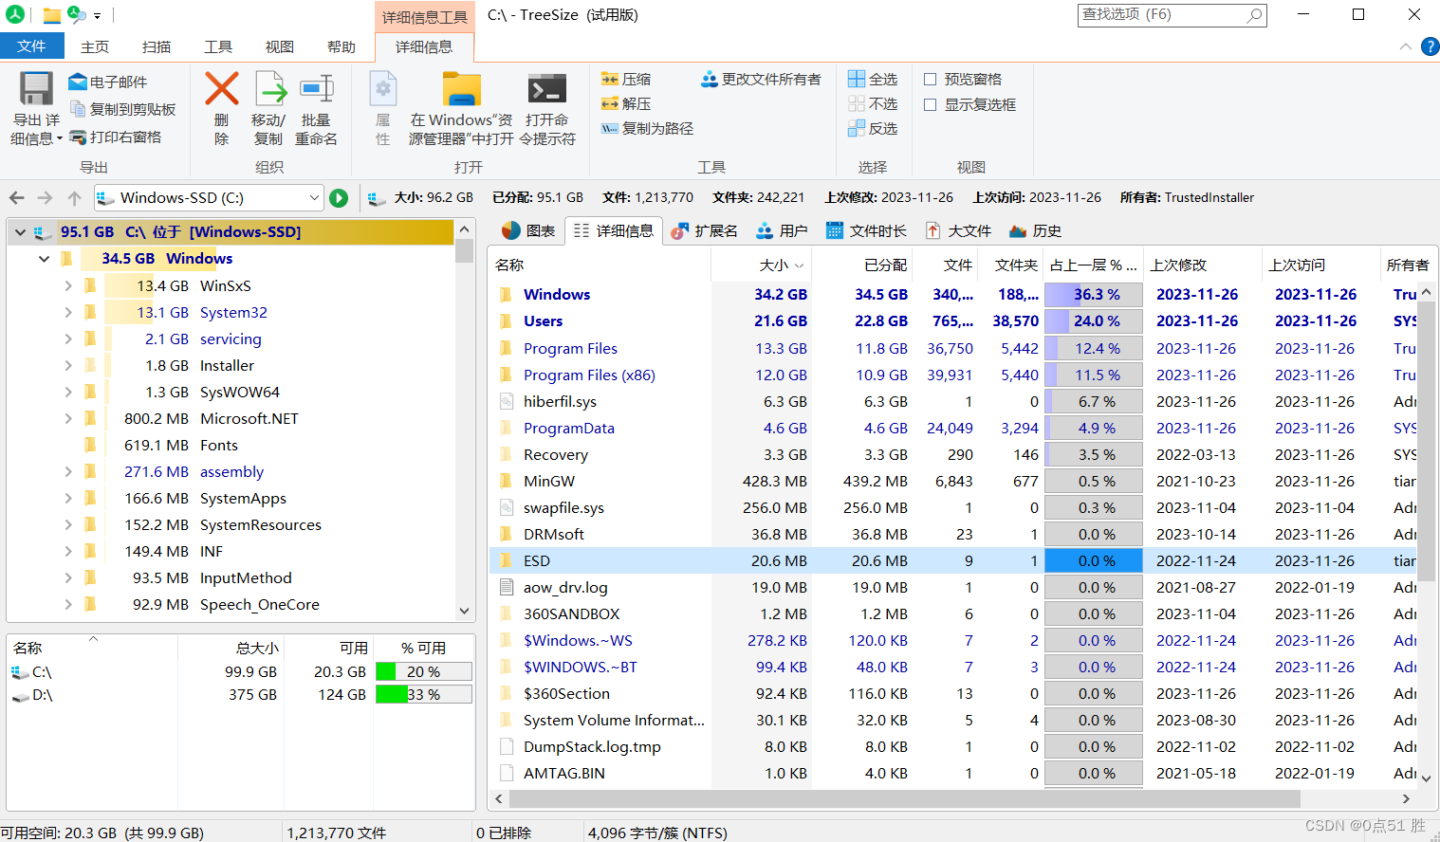Click the 电子邮件 envelope icon
Screen dimensions: 1440x842
pos(78,82)
